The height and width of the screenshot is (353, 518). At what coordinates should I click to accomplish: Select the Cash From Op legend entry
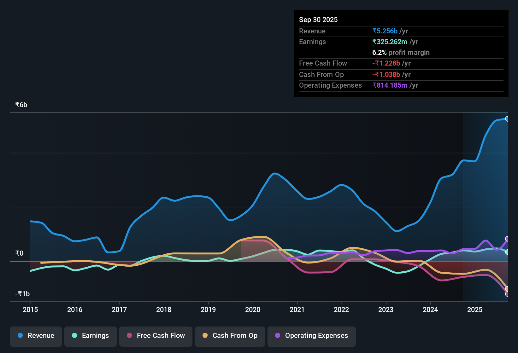(230, 336)
